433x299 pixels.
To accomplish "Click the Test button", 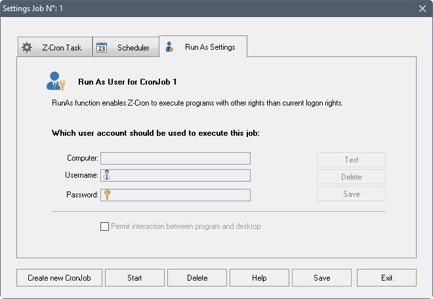I will point(351,160).
